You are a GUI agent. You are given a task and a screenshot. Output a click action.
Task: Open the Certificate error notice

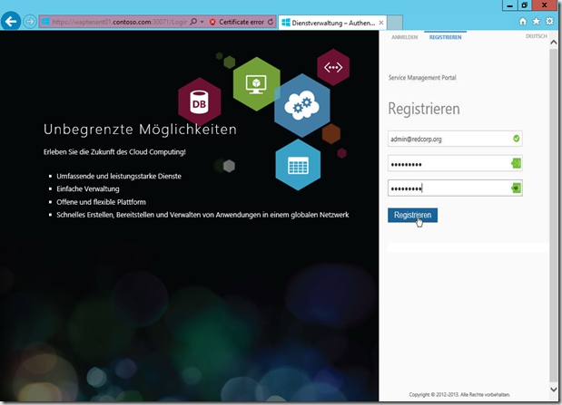[x=242, y=22]
